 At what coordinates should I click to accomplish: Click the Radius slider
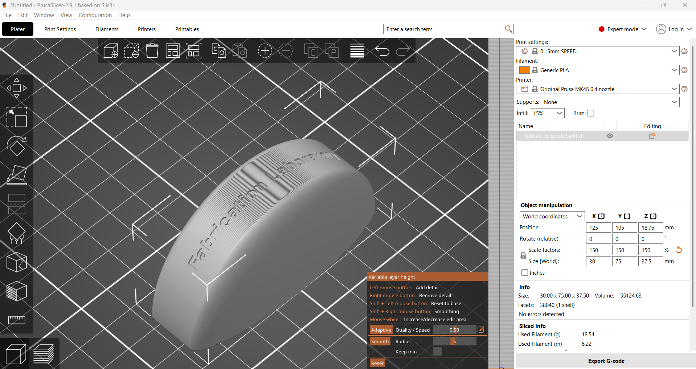tap(454, 341)
